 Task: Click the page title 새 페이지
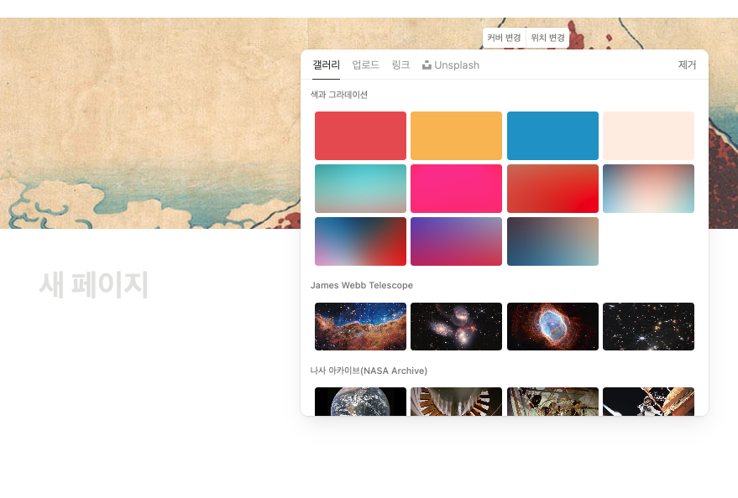tap(94, 285)
